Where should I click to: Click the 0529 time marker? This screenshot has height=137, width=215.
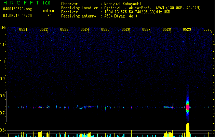[x=187, y=29]
